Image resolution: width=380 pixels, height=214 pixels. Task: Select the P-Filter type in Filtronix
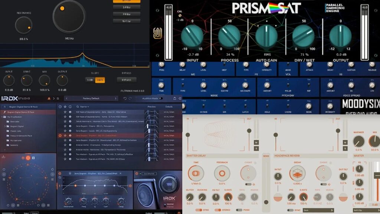[x=127, y=14]
